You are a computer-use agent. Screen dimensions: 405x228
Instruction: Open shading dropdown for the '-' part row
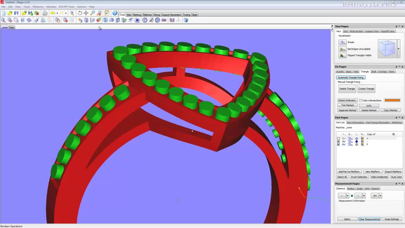point(352,142)
